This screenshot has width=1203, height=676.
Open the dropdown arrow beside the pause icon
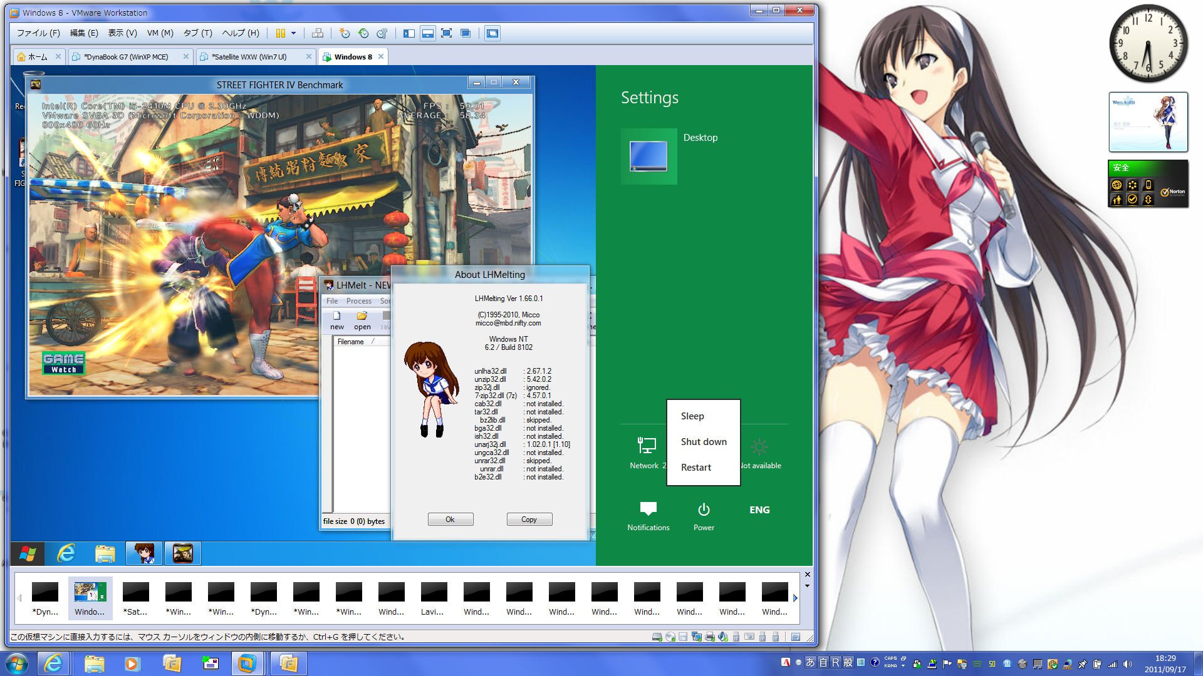(293, 33)
